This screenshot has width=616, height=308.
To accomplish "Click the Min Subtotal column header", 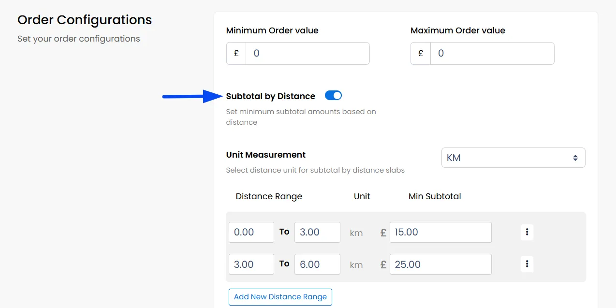I will point(435,196).
